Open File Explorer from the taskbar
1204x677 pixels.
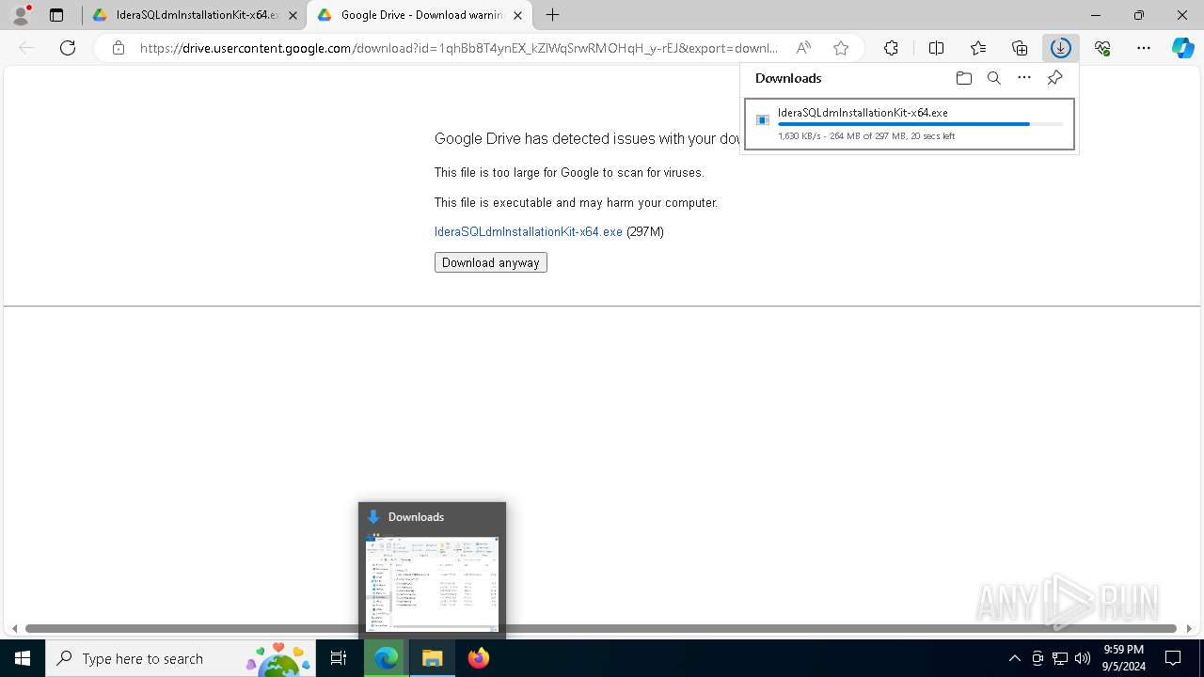click(x=433, y=658)
